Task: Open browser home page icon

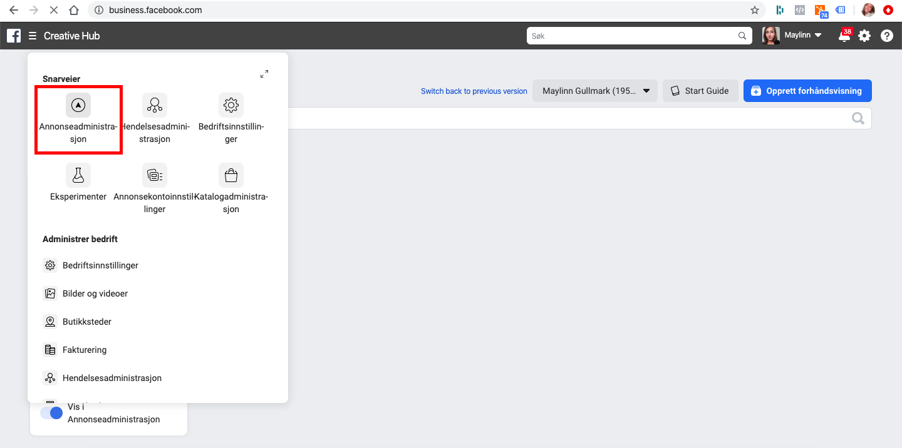Action: (x=74, y=10)
